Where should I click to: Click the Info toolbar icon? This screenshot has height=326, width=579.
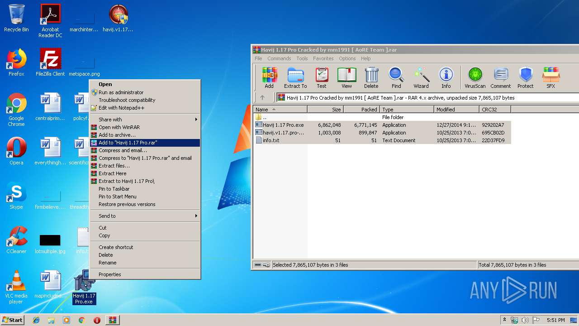click(x=446, y=77)
